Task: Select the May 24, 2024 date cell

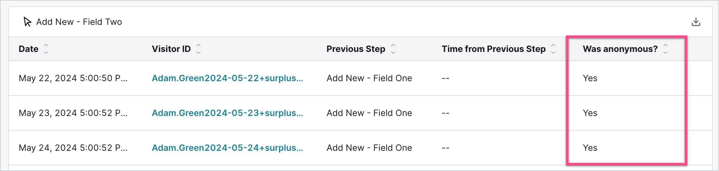Action: click(x=73, y=148)
